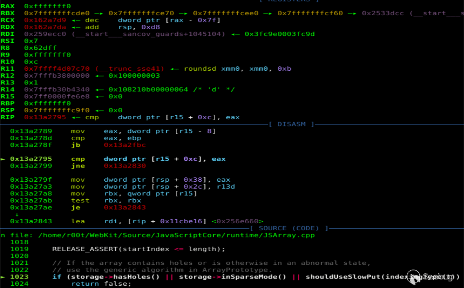
Task: Click 0x2533dcc at the end of RBX chain
Action: pos(383,13)
